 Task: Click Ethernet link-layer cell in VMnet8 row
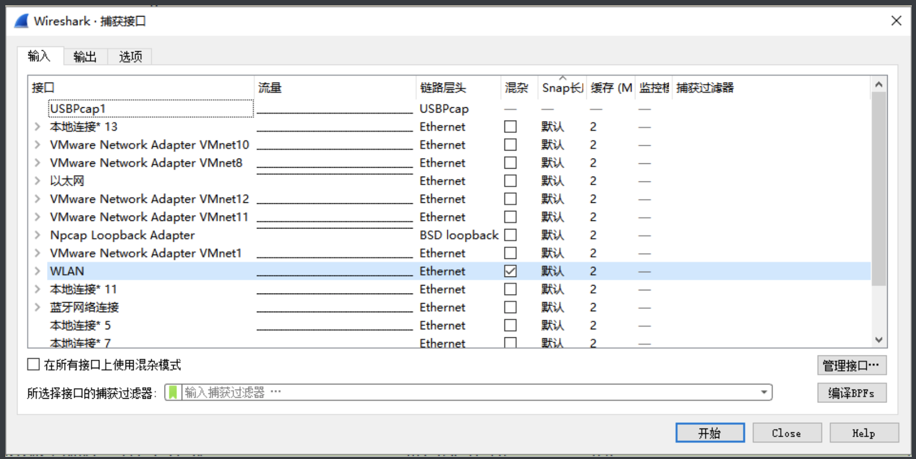443,163
